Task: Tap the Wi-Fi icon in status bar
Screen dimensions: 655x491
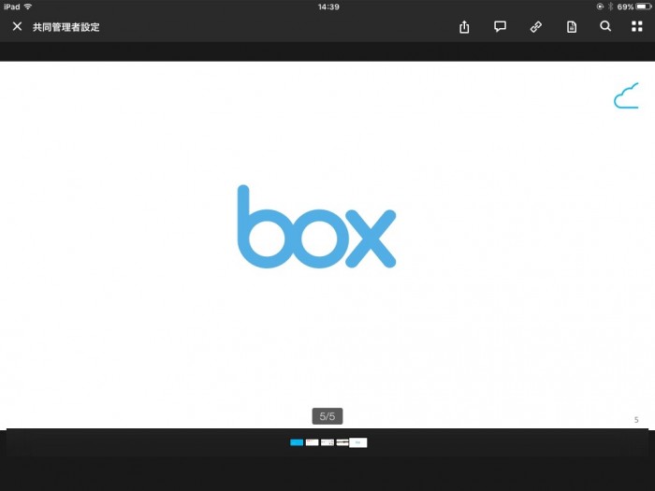Action: tap(28, 7)
